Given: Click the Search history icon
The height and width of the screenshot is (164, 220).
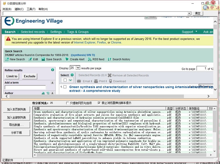Looking at the screenshot, I should pyautogui.click(x=110, y=59).
